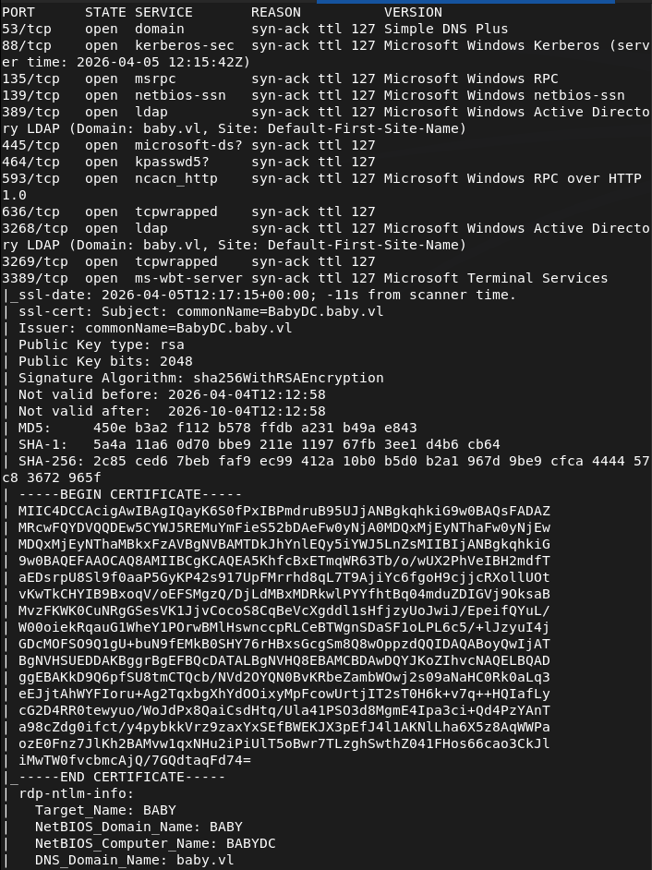Screen dimensions: 652x870
Task: Click the DNS_Domain_Name baby.vl line
Action: (134, 861)
